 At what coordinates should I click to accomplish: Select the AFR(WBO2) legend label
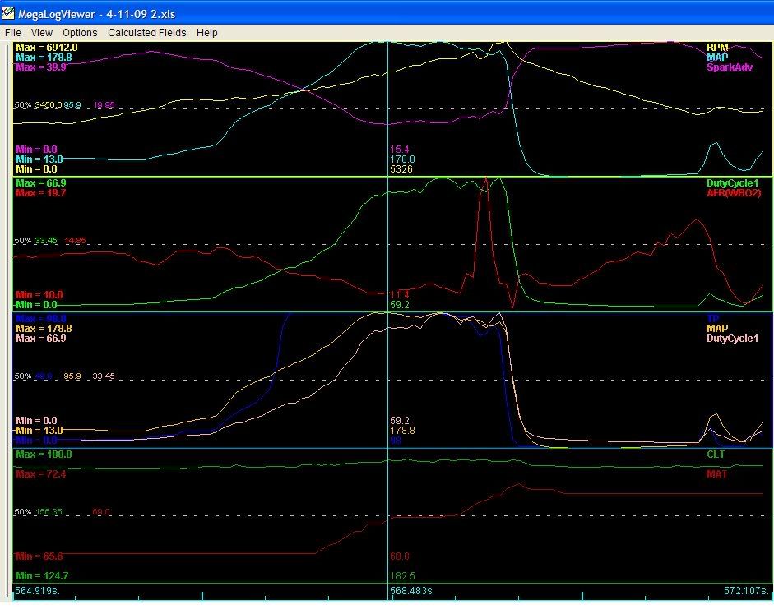734,193
